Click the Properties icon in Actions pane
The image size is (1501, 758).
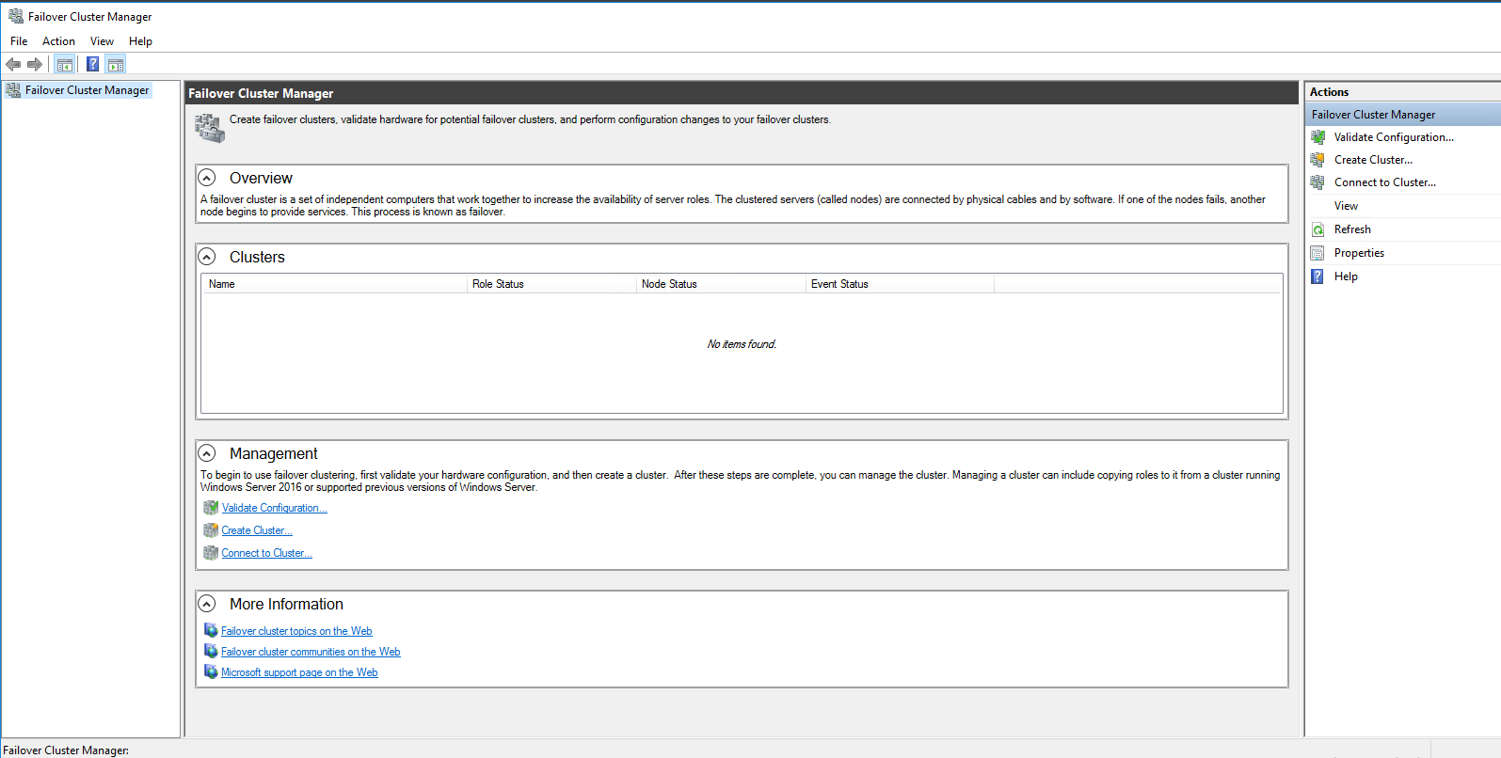pyautogui.click(x=1317, y=253)
